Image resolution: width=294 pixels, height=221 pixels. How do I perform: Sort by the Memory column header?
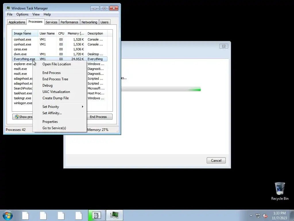click(76, 33)
